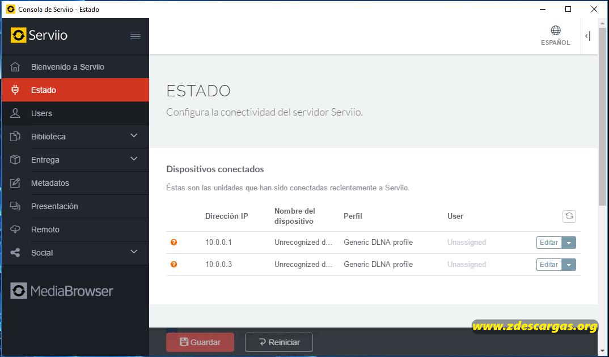
Task: Click the plug icon next to Estado
Action: (15, 90)
